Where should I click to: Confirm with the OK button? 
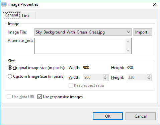click(x=108, y=116)
